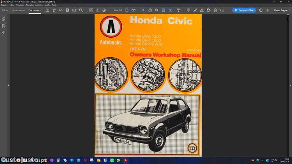This screenshot has width=292, height=164.
Task: Upload file to cloud icon
Action: click(61, 10)
